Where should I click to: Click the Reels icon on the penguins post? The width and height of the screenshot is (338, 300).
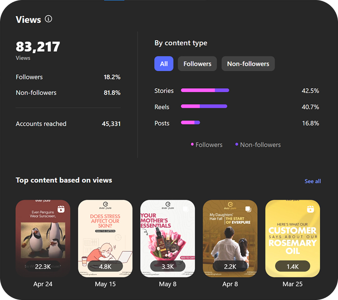click(x=61, y=209)
